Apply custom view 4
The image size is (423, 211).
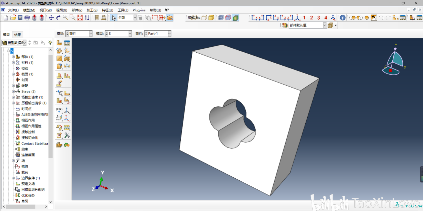326,18
